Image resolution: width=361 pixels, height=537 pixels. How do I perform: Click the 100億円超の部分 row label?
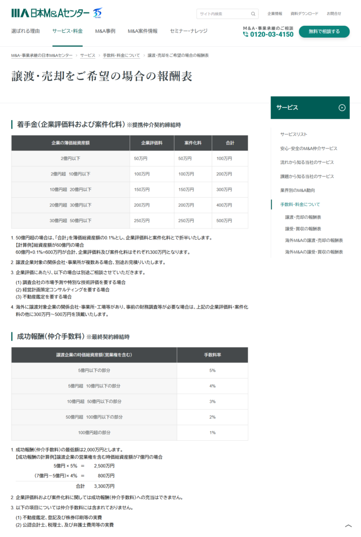point(94,433)
